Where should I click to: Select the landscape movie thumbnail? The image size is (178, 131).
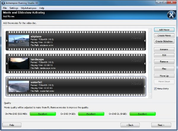pos(19,64)
